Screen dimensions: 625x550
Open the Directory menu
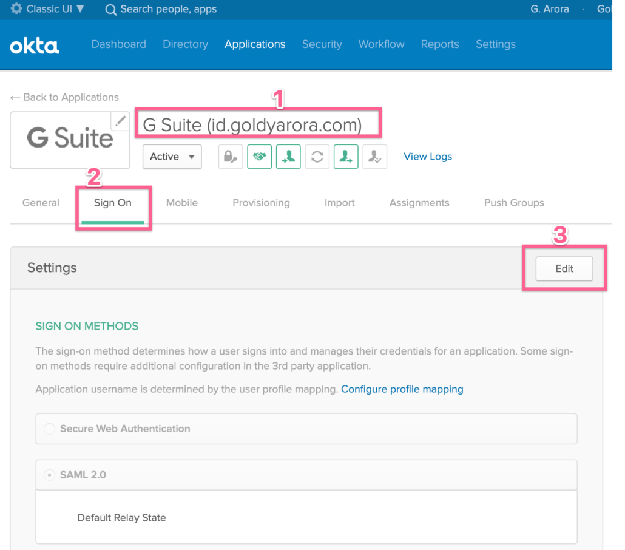(185, 44)
